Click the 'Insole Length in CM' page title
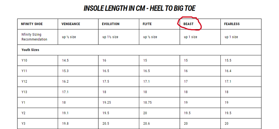Viewport: 279px width, 129px height. (x=139, y=8)
